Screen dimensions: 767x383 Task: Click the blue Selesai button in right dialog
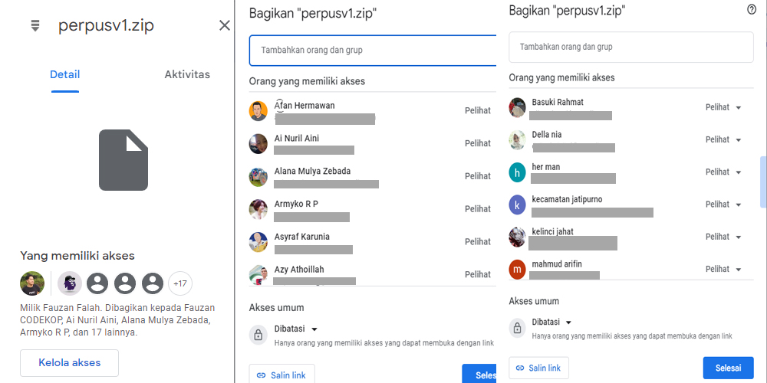coord(729,368)
